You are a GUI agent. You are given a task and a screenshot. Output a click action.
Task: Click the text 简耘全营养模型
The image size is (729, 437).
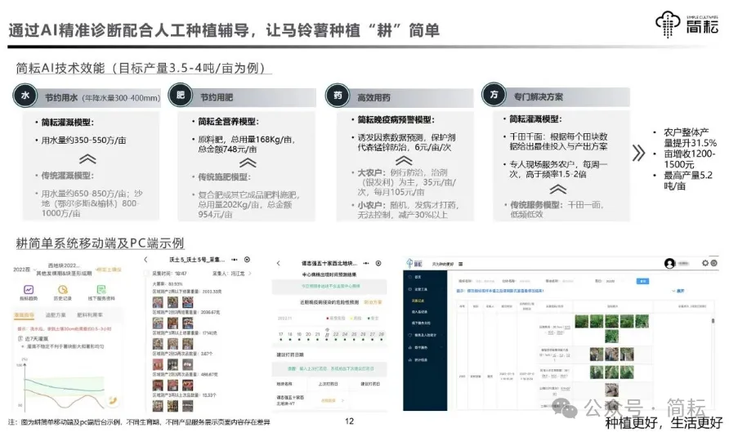click(x=228, y=122)
